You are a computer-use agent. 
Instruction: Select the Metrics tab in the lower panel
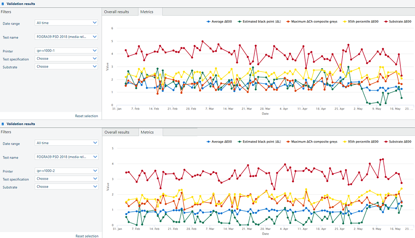(147, 132)
